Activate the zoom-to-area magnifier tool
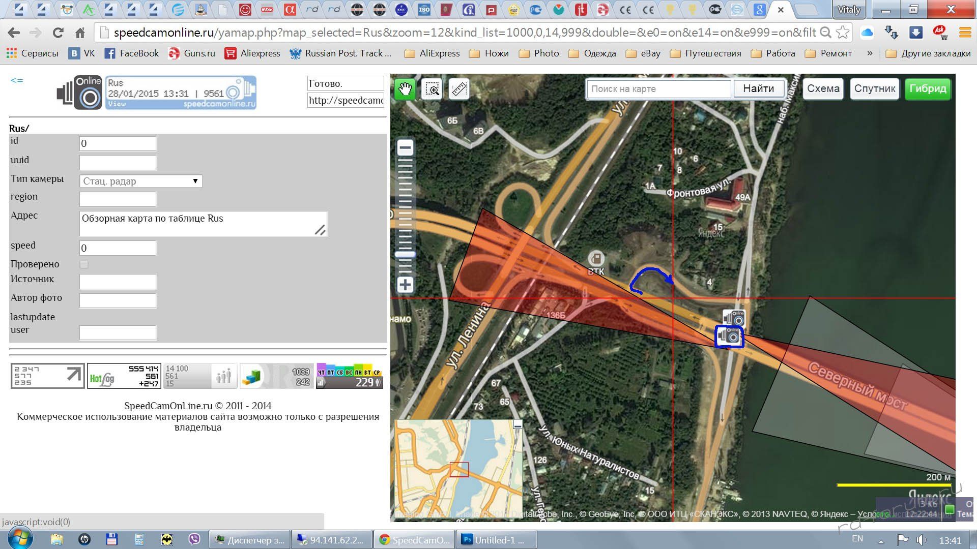Image resolution: width=977 pixels, height=549 pixels. 432,89
